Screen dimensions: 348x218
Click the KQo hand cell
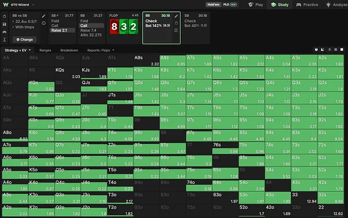pyautogui.click(x=41, y=86)
